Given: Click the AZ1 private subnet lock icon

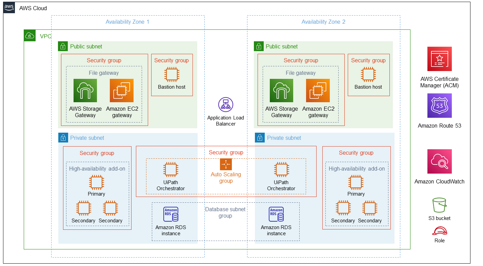Looking at the screenshot, I should click(x=63, y=138).
